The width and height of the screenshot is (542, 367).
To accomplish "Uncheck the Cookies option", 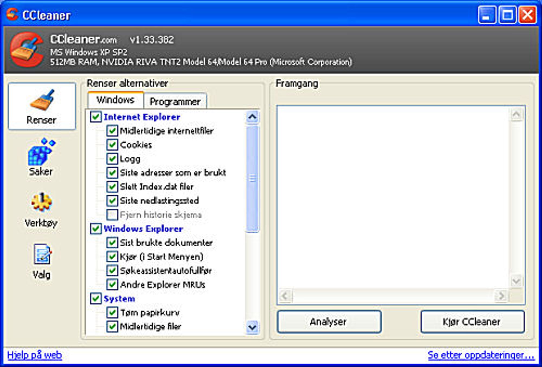I will click(112, 145).
